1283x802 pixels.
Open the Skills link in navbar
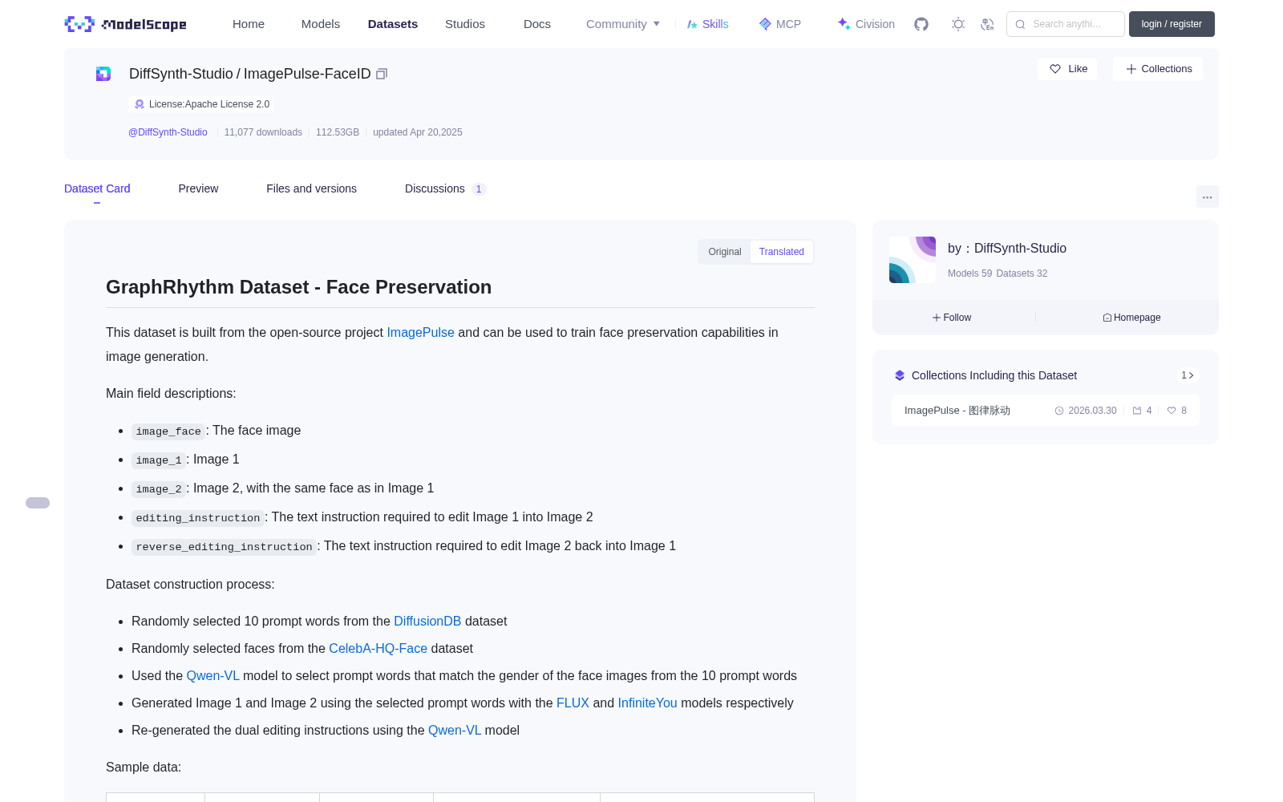707,24
